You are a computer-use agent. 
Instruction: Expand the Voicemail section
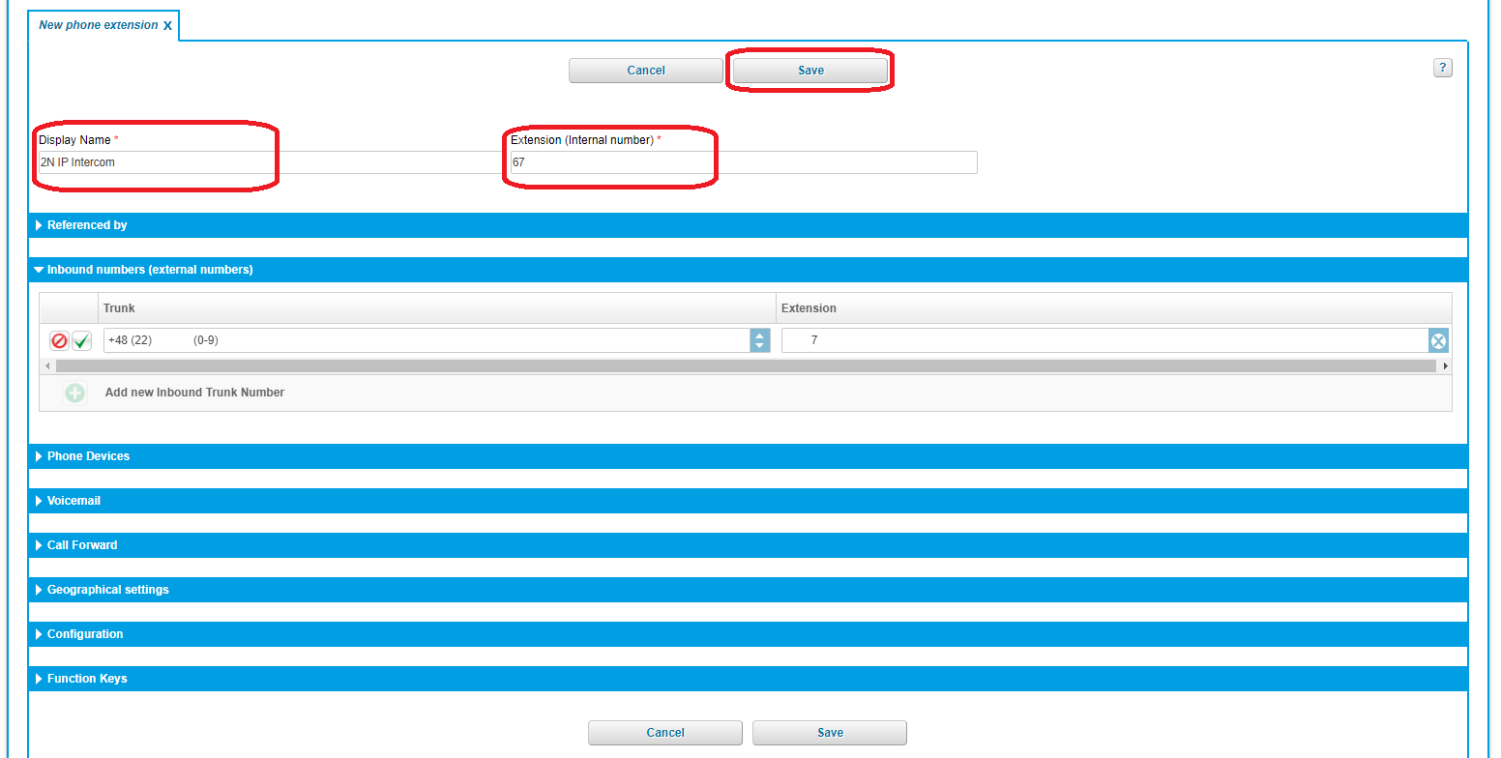74,501
